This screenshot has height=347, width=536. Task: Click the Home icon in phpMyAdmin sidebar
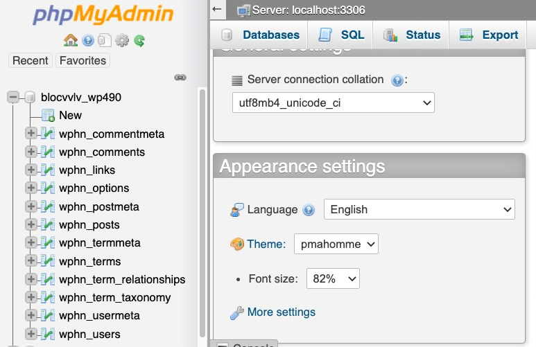70,41
